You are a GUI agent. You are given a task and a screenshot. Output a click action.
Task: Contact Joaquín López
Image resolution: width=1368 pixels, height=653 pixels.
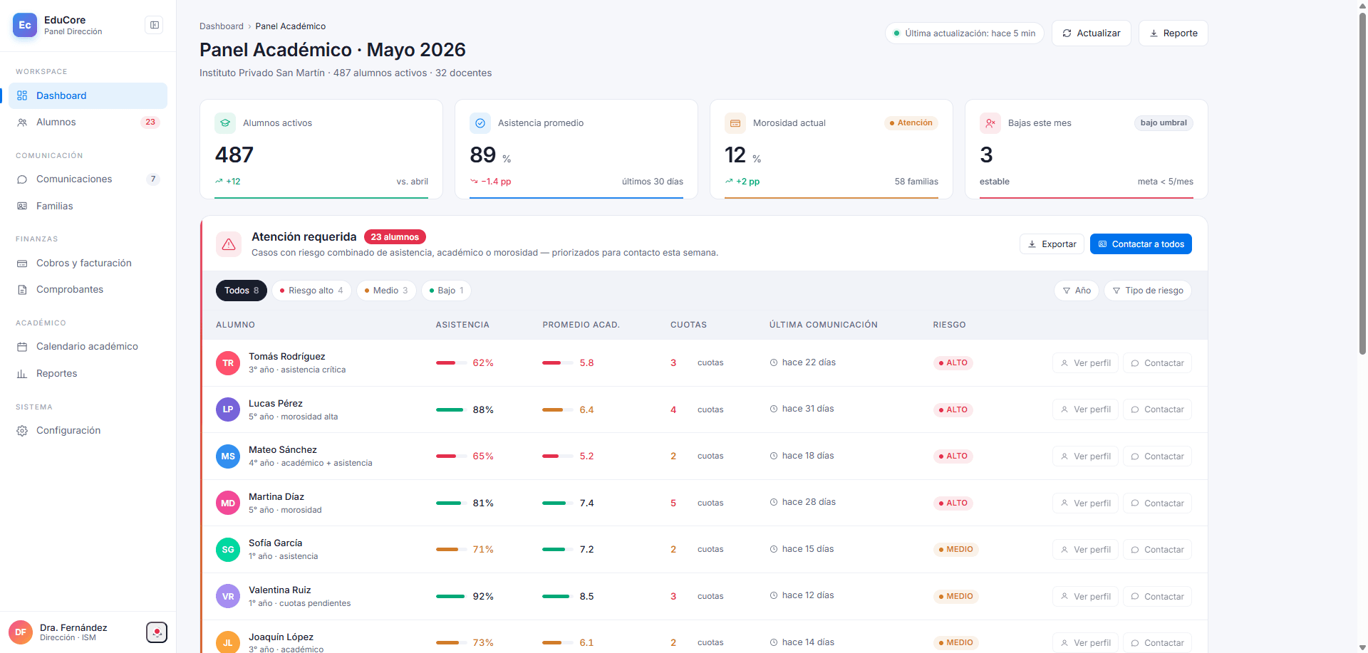[1158, 643]
